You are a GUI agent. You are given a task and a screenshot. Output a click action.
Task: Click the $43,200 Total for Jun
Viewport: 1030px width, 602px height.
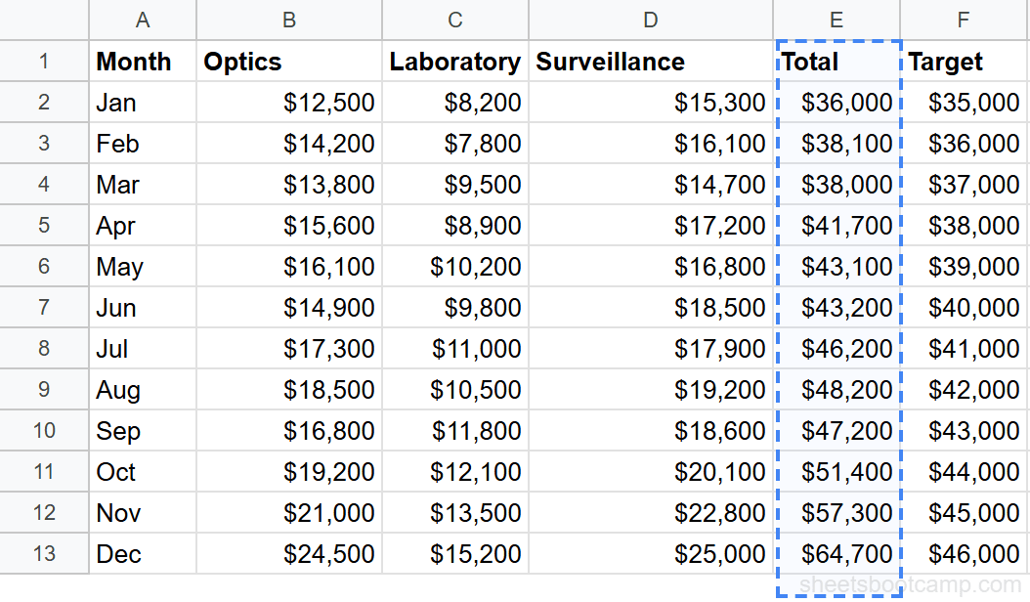(x=837, y=307)
